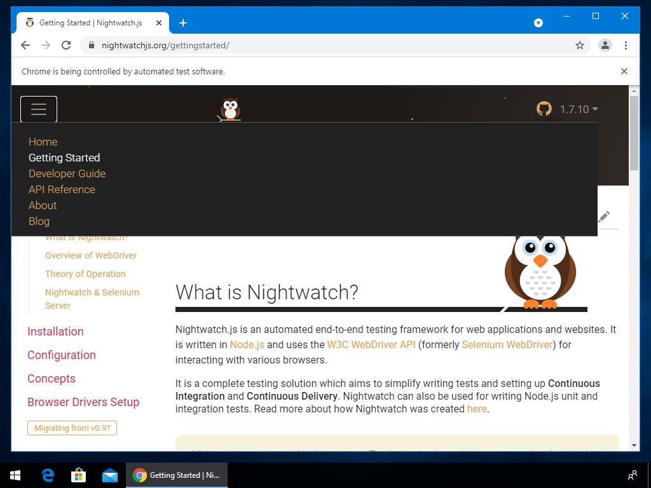This screenshot has width=651, height=488.
Task: Reload the page with refresh icon
Action: [66, 45]
